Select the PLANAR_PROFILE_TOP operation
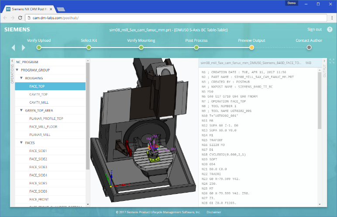The image size is (337, 217). coord(50,119)
